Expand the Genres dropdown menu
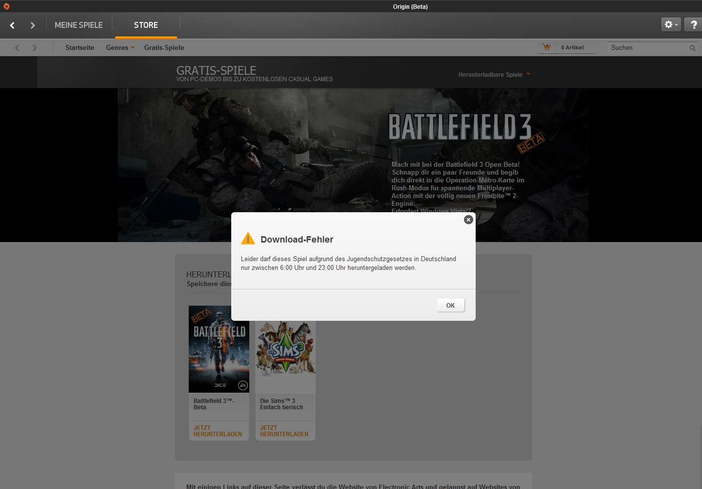This screenshot has height=489, width=702. (x=120, y=47)
